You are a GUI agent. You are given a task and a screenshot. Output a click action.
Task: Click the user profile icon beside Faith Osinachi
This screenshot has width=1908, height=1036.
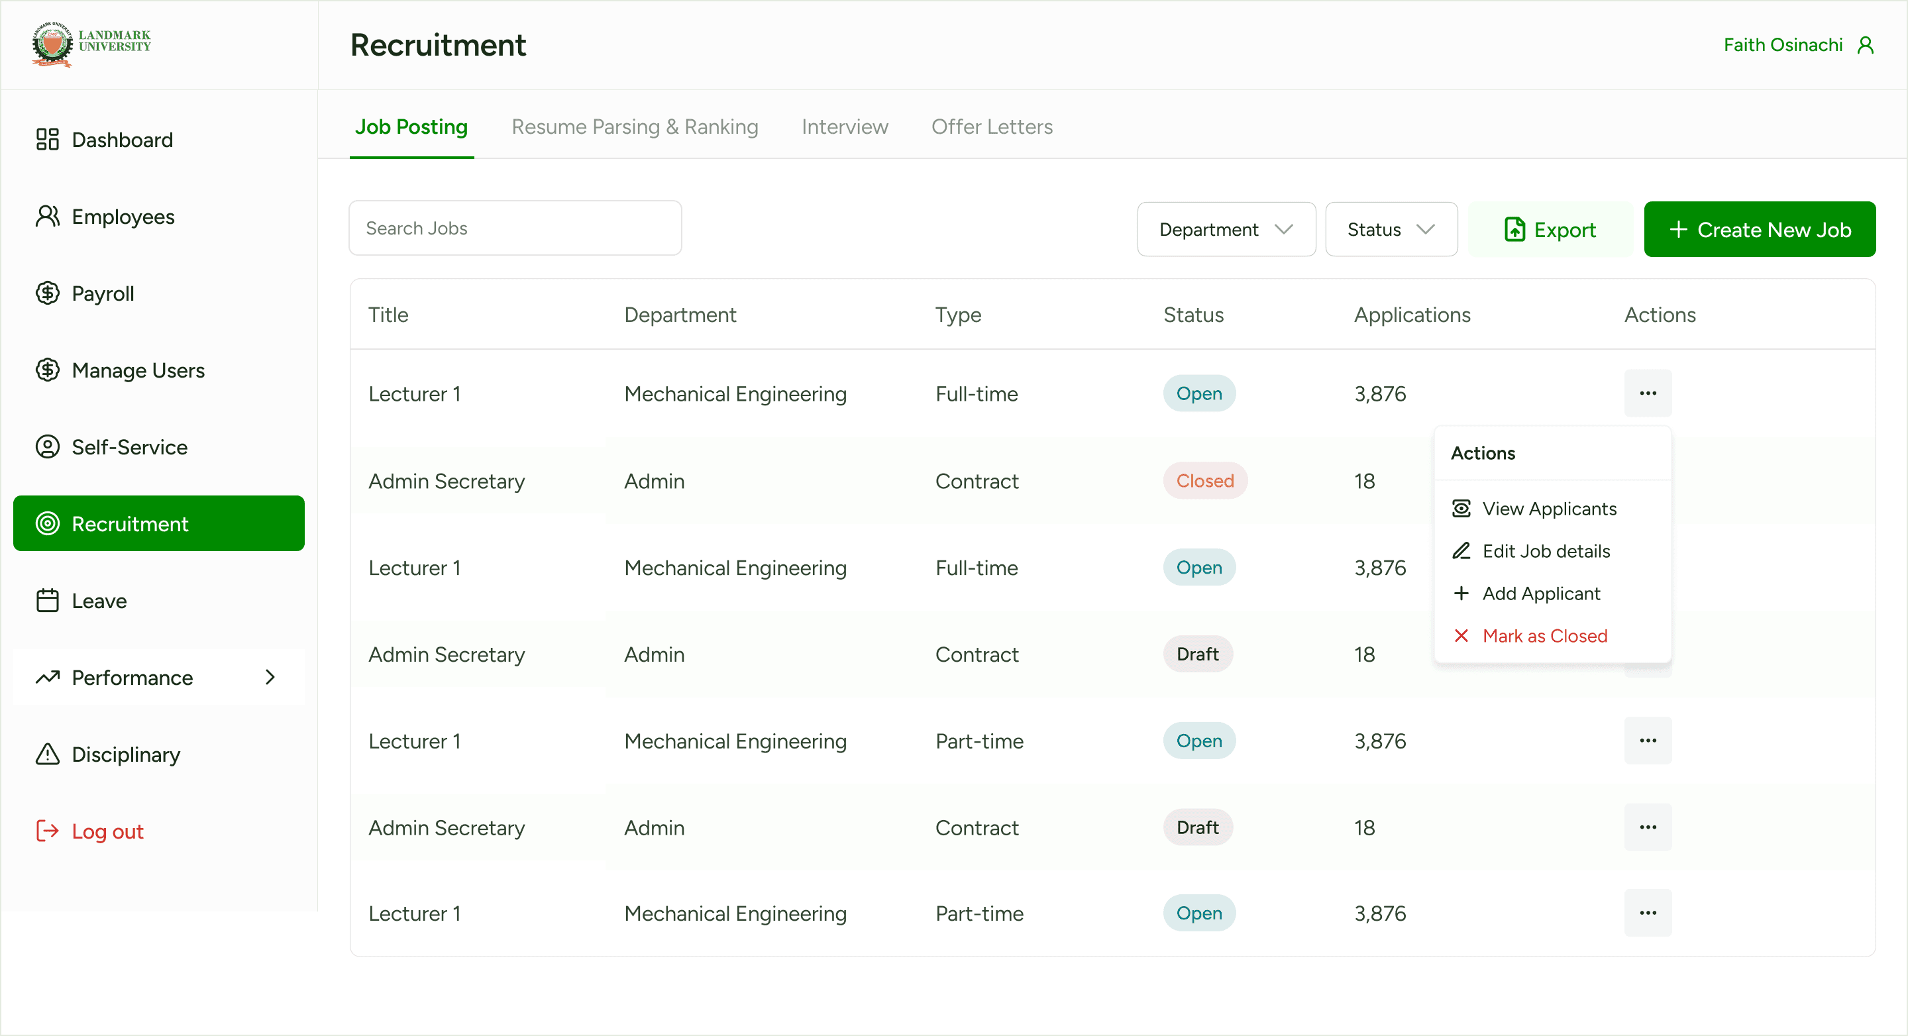pyautogui.click(x=1865, y=45)
